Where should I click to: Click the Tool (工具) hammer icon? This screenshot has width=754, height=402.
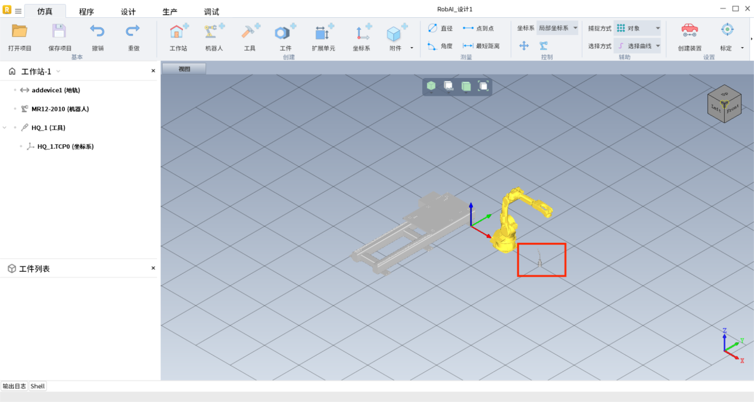tap(249, 33)
